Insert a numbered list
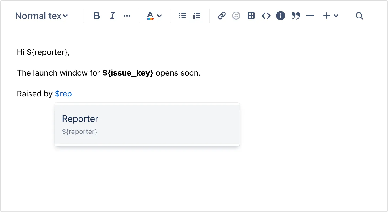This screenshot has height=220, width=388. click(197, 16)
